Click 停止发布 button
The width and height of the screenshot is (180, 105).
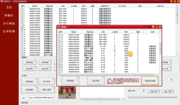45,69
